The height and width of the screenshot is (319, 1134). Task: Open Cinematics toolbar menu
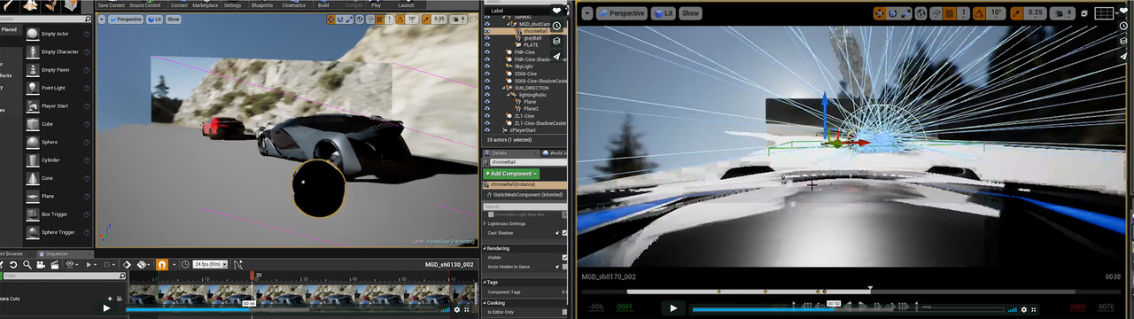pyautogui.click(x=295, y=5)
